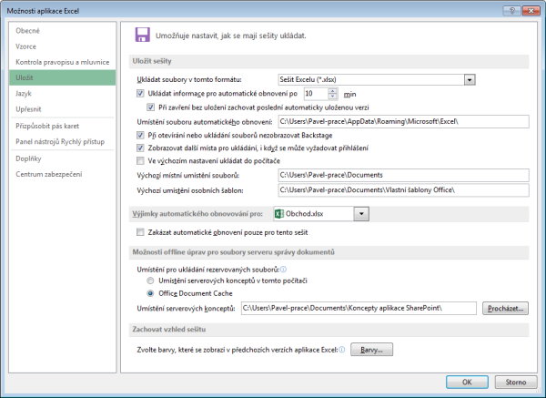
Task: Click the Umístění serverových konceptů path field
Action: [x=359, y=309]
